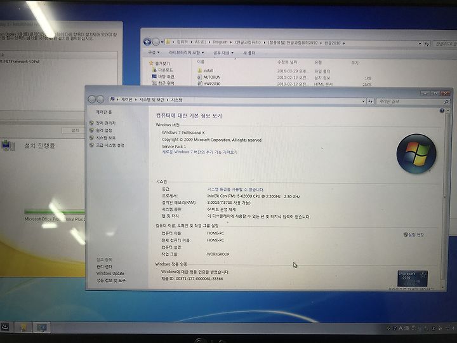
Task: Click shield icon beside 장치 관리자
Action: [91, 123]
